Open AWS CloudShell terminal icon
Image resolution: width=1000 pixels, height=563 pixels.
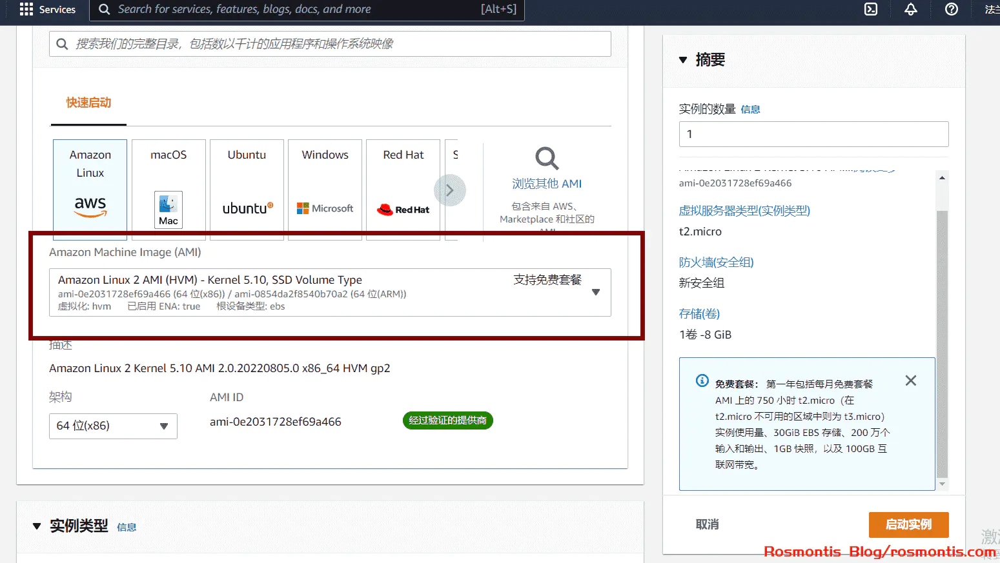pyautogui.click(x=871, y=9)
